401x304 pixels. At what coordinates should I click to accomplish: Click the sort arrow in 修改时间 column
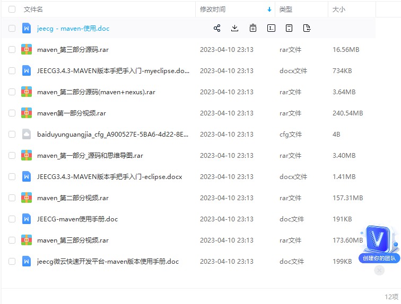pos(269,10)
